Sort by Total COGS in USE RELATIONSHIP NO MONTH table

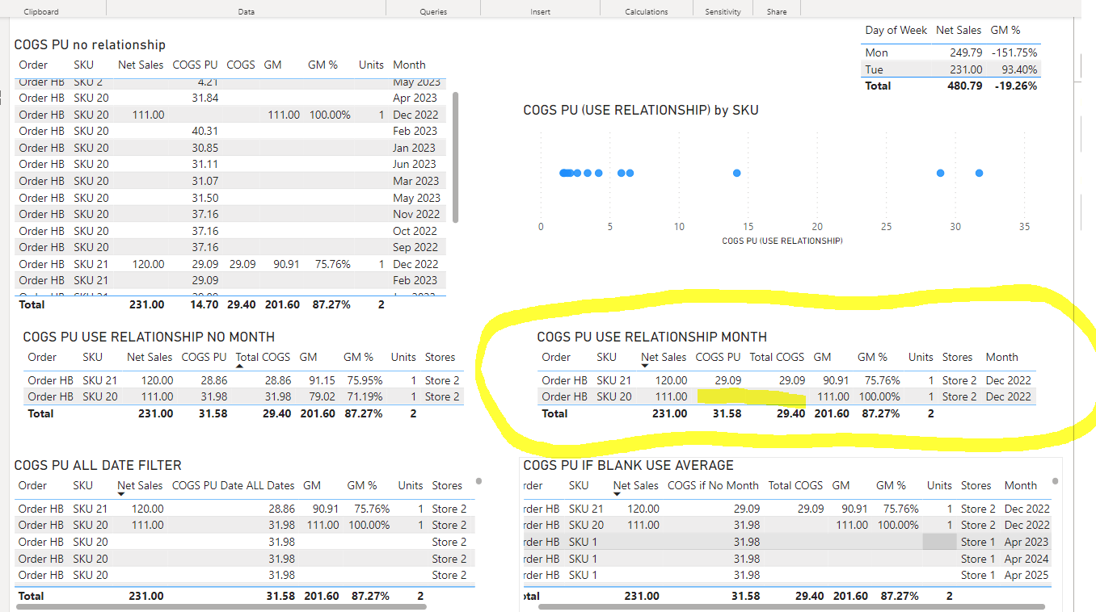point(262,357)
